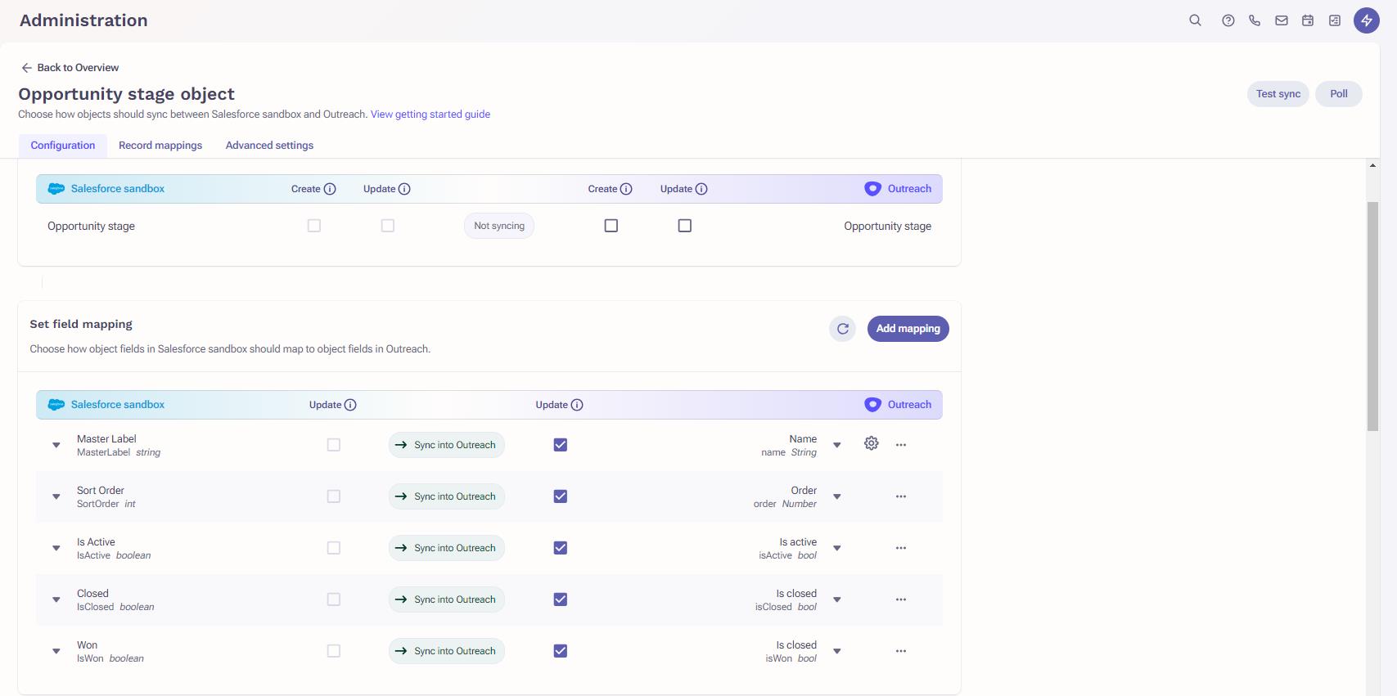Switch to the Configuration tab

pyautogui.click(x=63, y=146)
